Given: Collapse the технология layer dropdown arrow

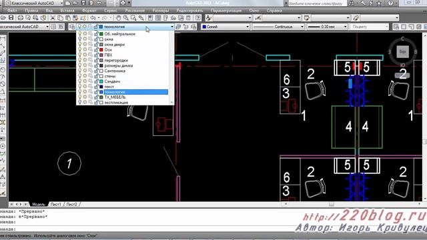Looking at the screenshot, I should tap(172, 27).
